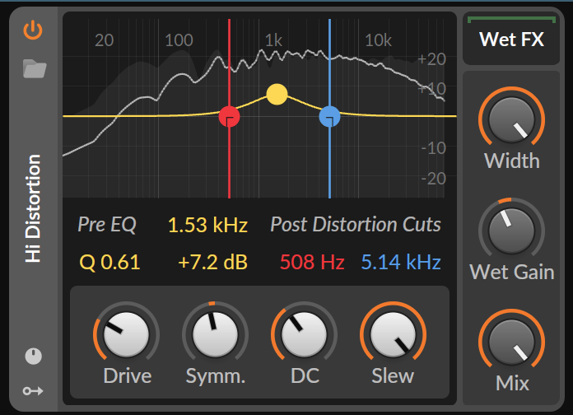
Task: Click the 1.53 kHz Pre EQ frequency value
Action: [207, 225]
